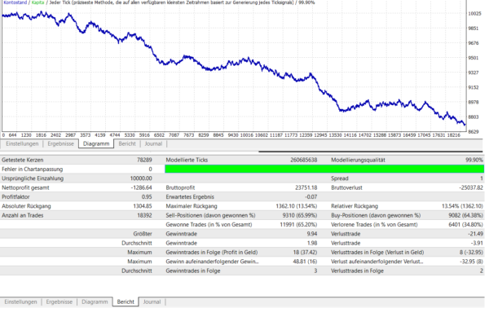Click the 8629 price axis label
489x317 pixels.
point(474,131)
